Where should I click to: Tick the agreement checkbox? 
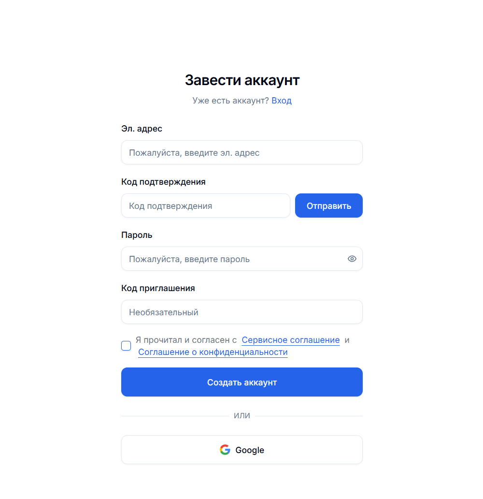(x=126, y=346)
